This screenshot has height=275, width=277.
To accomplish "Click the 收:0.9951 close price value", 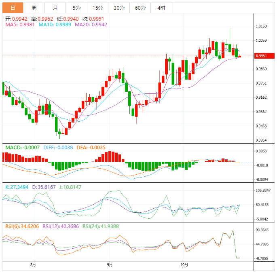I will click(x=93, y=19).
